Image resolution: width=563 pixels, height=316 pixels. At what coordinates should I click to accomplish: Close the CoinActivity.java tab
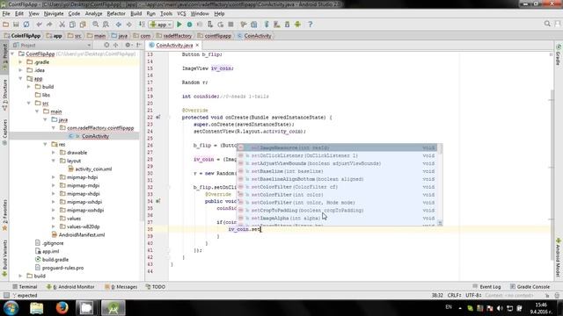coord(197,45)
